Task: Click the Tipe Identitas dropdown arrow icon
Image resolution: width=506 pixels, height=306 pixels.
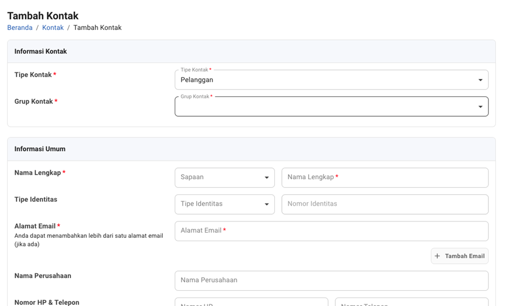Action: (267, 204)
